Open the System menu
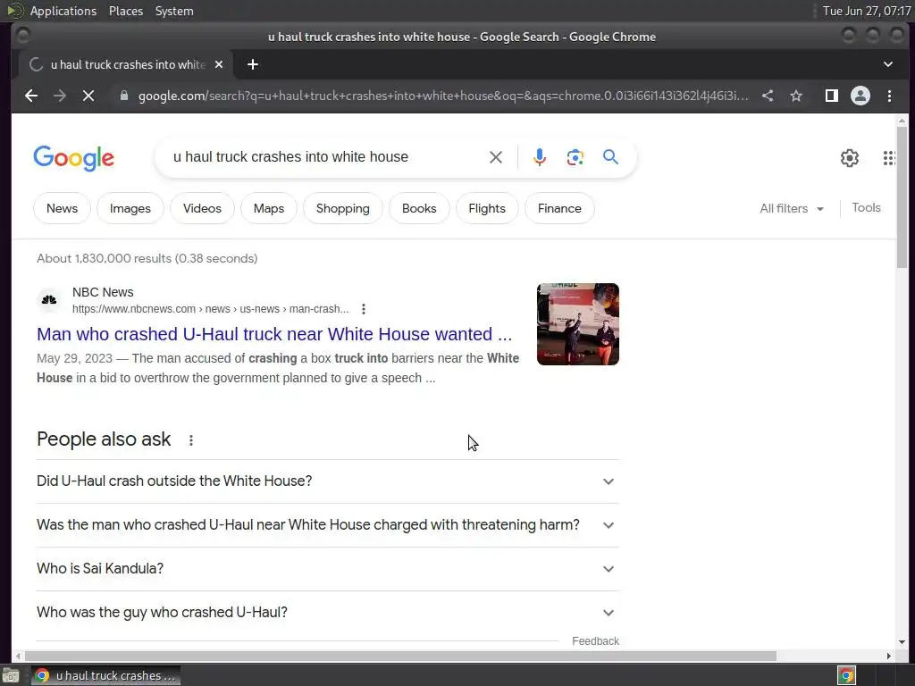Image resolution: width=915 pixels, height=686 pixels. click(174, 11)
